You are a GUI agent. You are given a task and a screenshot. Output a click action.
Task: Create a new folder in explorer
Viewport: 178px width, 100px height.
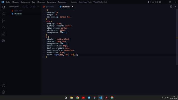[x=27, y=7]
